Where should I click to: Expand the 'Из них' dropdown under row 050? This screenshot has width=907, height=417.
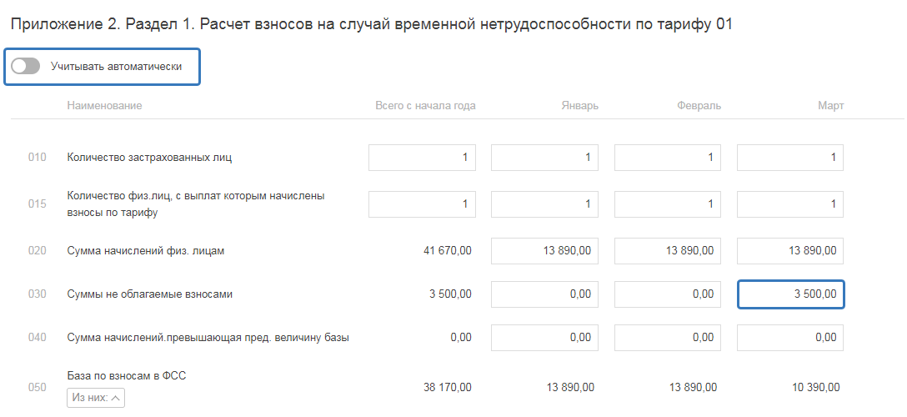pos(96,398)
